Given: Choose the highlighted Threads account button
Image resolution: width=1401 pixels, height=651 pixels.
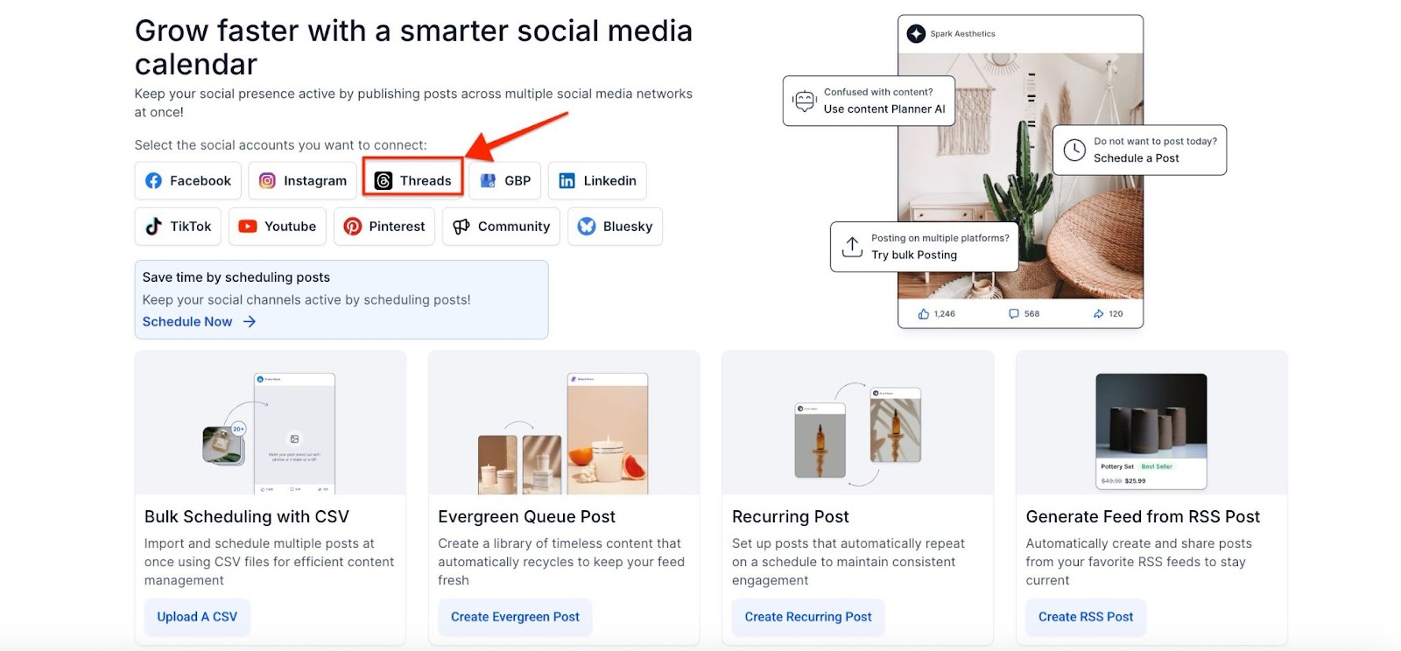Looking at the screenshot, I should coord(413,180).
